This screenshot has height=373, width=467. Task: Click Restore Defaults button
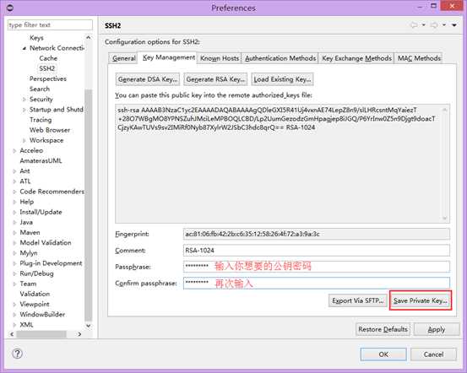pyautogui.click(x=383, y=329)
